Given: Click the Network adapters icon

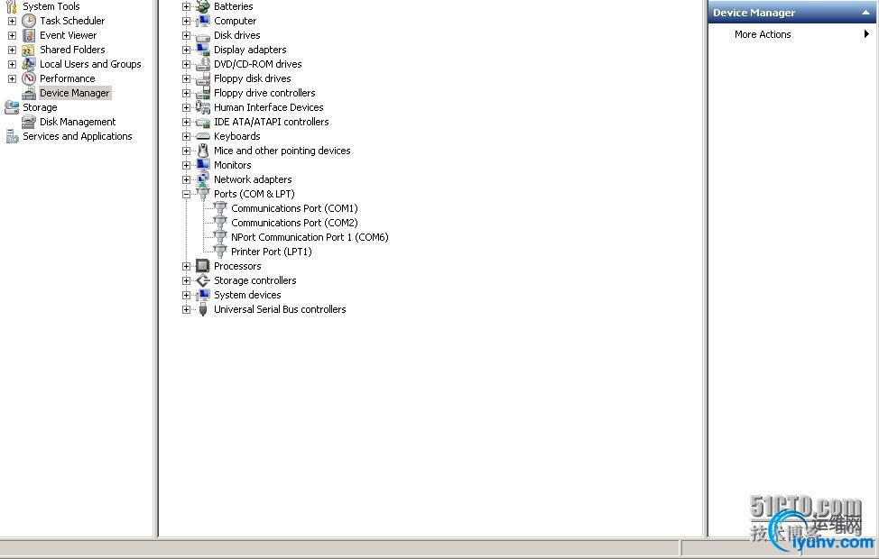Looking at the screenshot, I should [x=203, y=179].
